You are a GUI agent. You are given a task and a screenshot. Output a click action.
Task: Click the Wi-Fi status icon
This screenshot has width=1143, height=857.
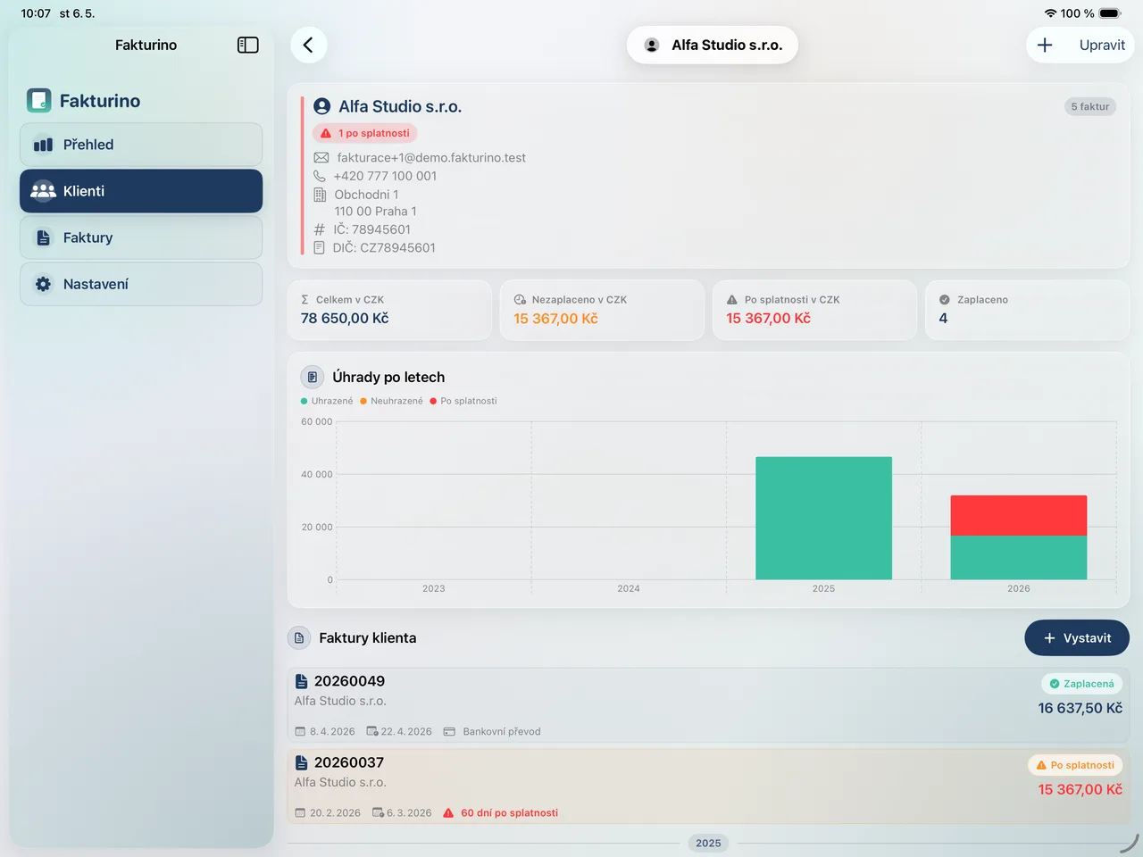[x=1050, y=13]
